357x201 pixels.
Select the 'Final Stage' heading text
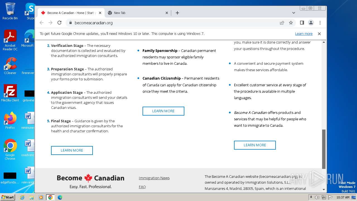61,121
